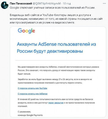Click С уважением closing line
Image resolution: width=108 pixels, height=119 pixels.
(24, 112)
